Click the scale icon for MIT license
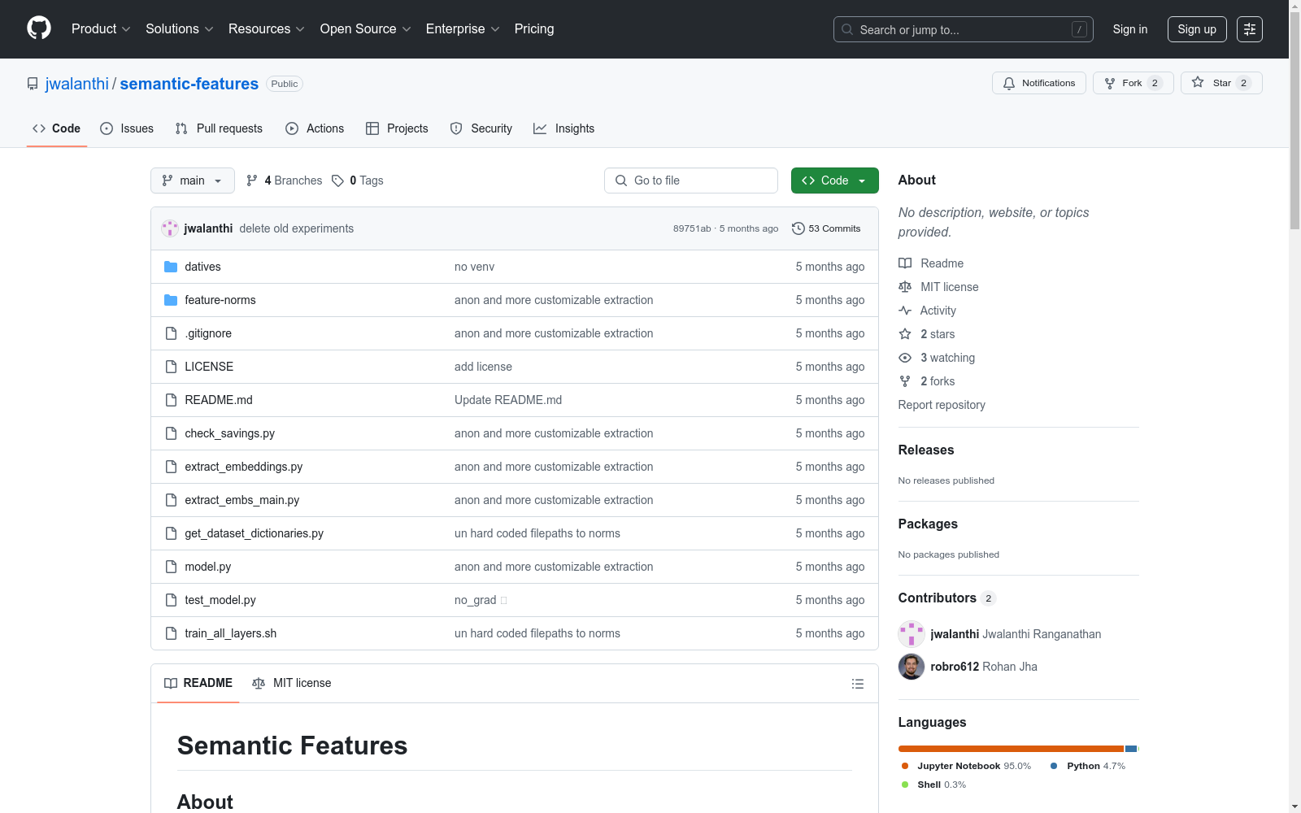This screenshot has height=813, width=1301. (905, 287)
